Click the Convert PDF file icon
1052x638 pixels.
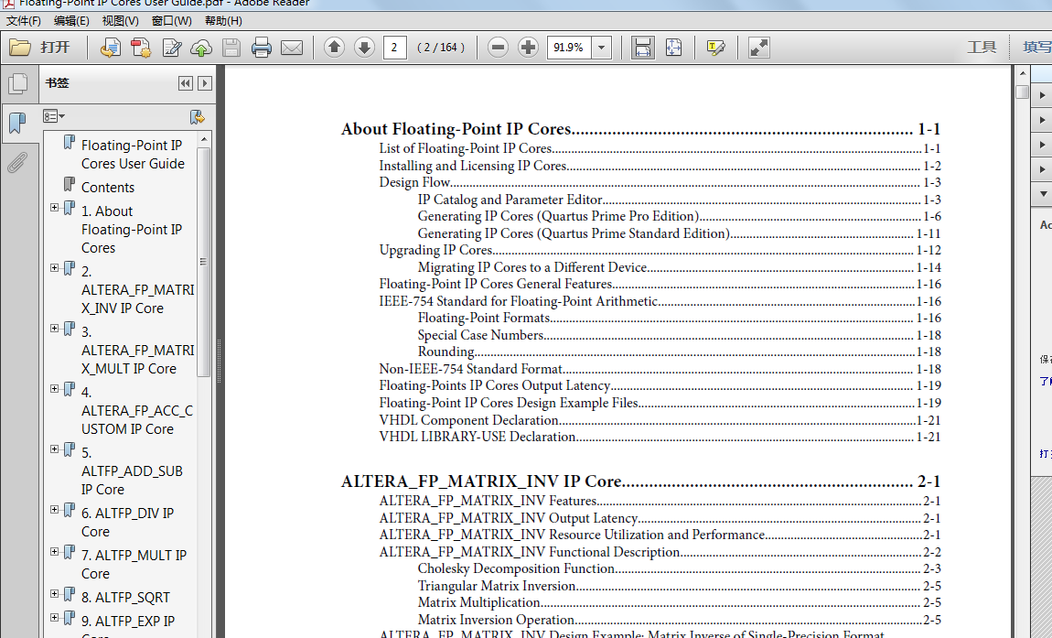(x=141, y=47)
